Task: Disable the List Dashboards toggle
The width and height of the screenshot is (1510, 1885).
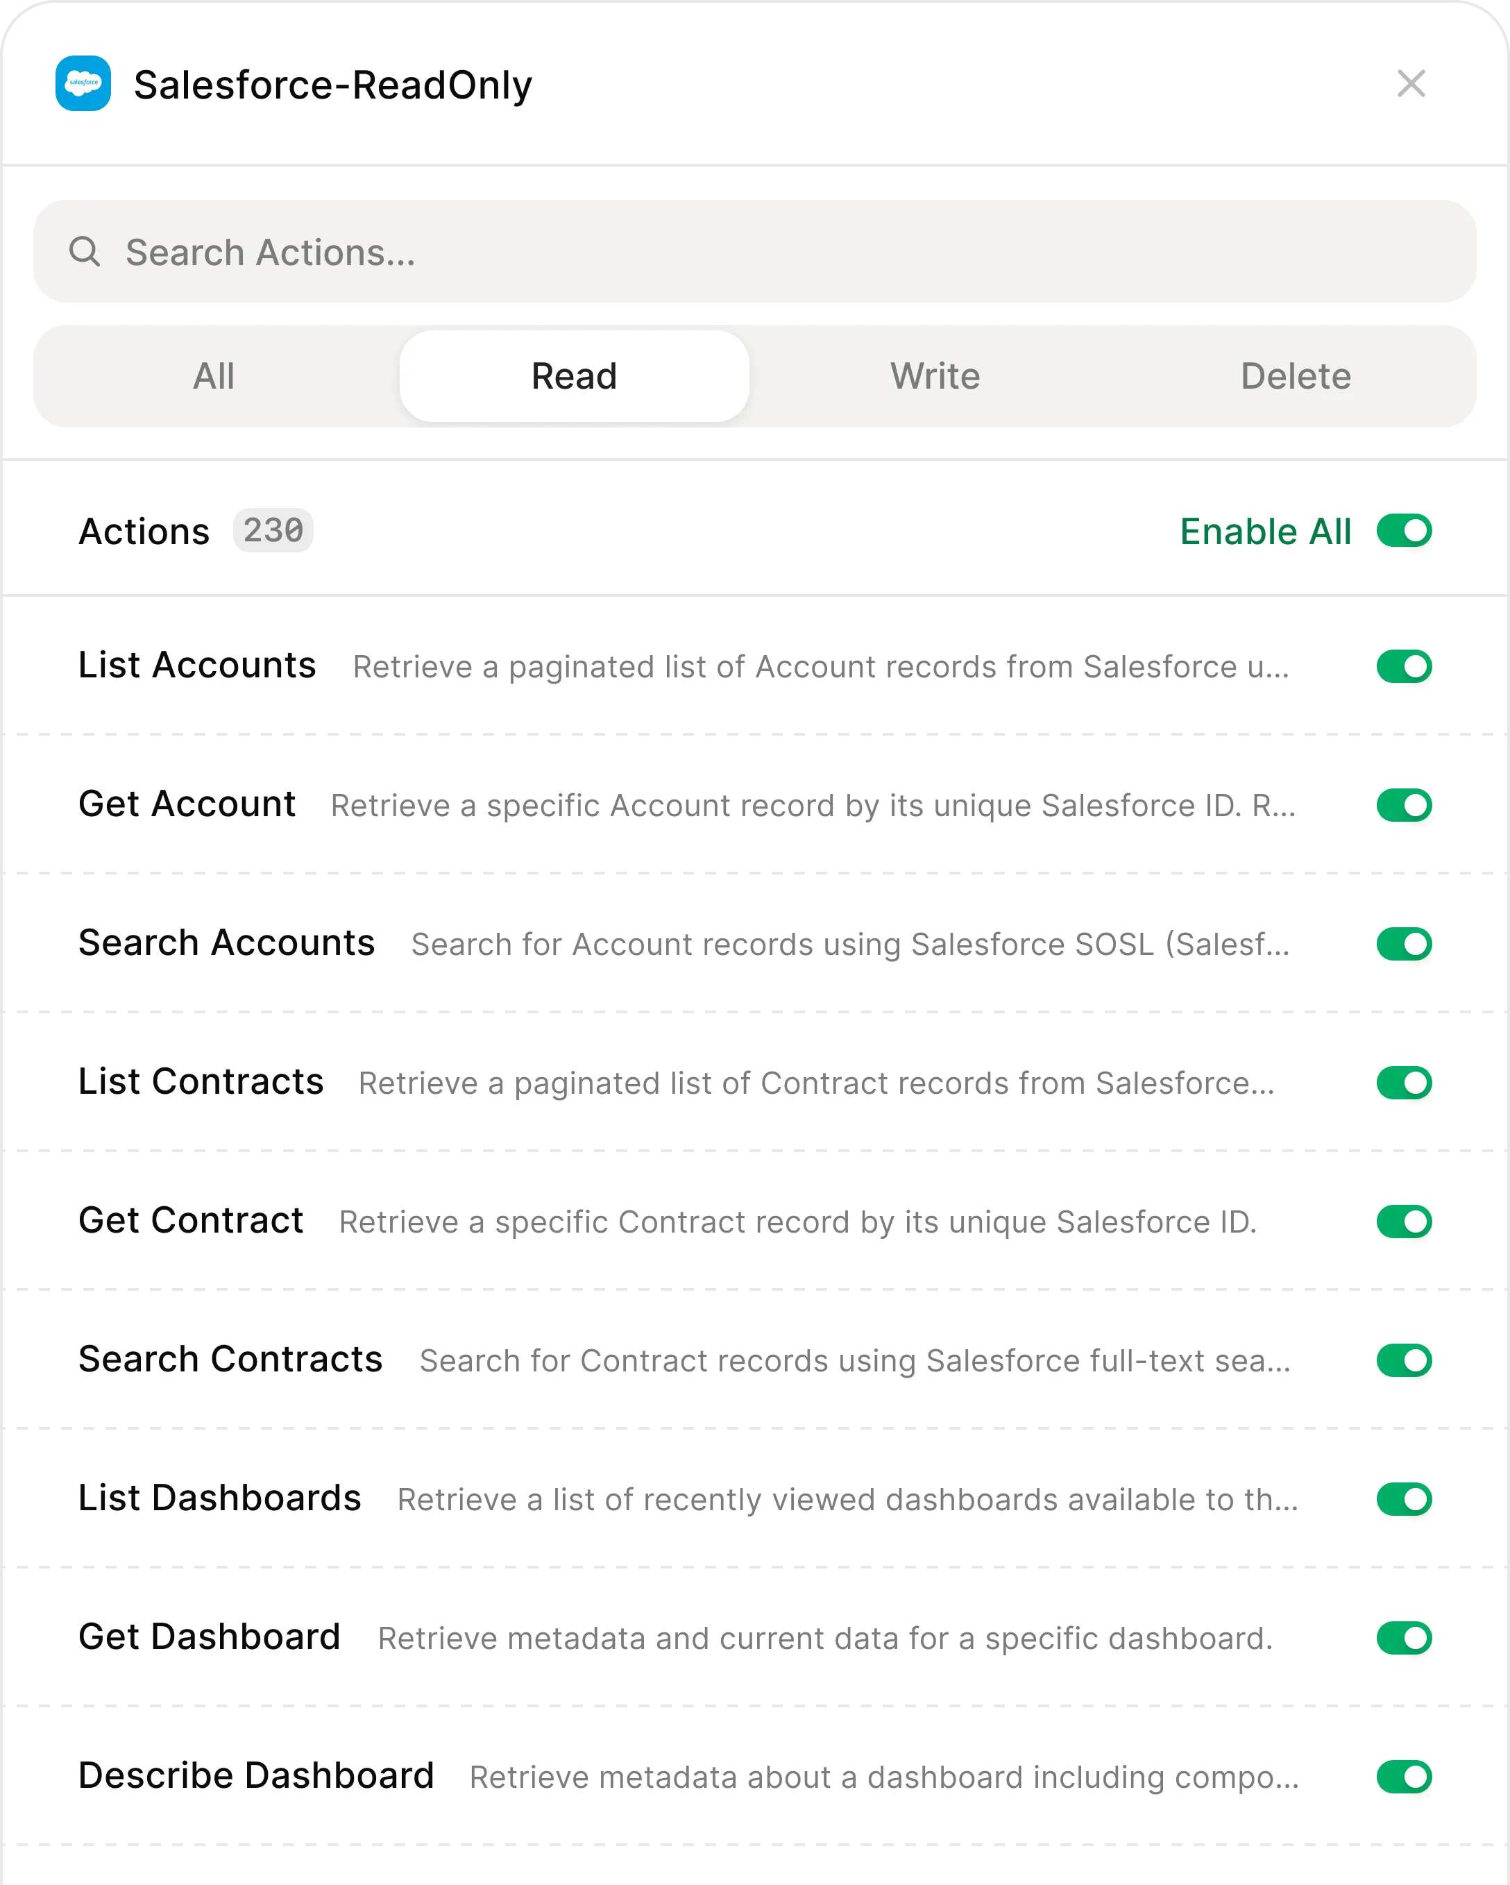Action: 1405,1499
